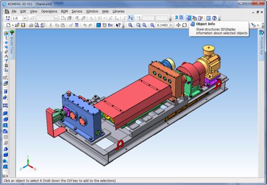The image size is (267, 185).
Task: Click the steel structures document icon
Action: pyautogui.click(x=182, y=18)
